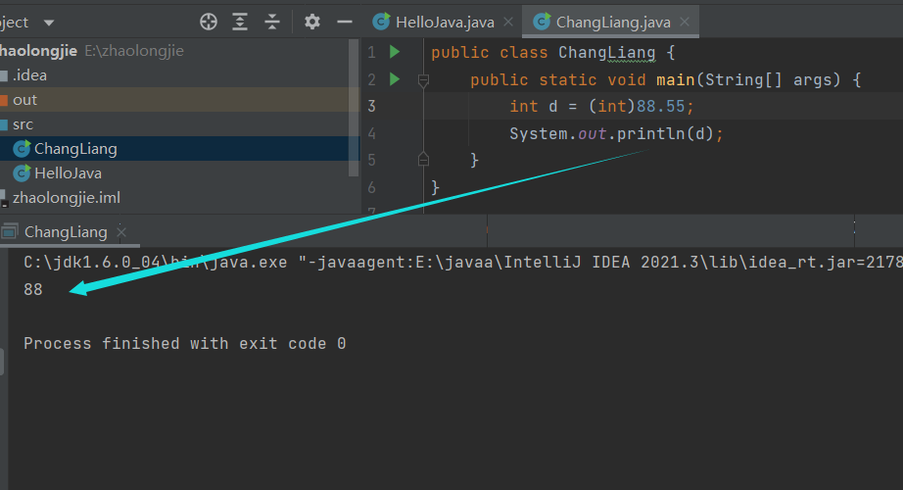
Task: Close the ChangLiang.java tab
Action: pos(685,22)
